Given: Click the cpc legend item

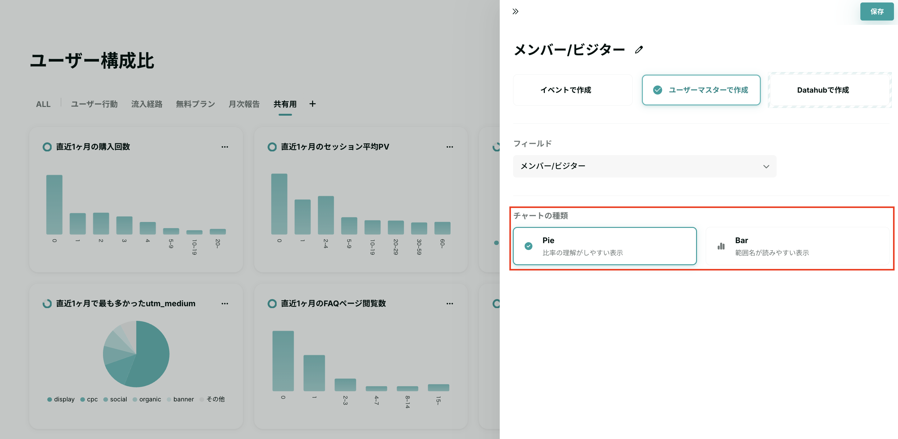Looking at the screenshot, I should 89,399.
